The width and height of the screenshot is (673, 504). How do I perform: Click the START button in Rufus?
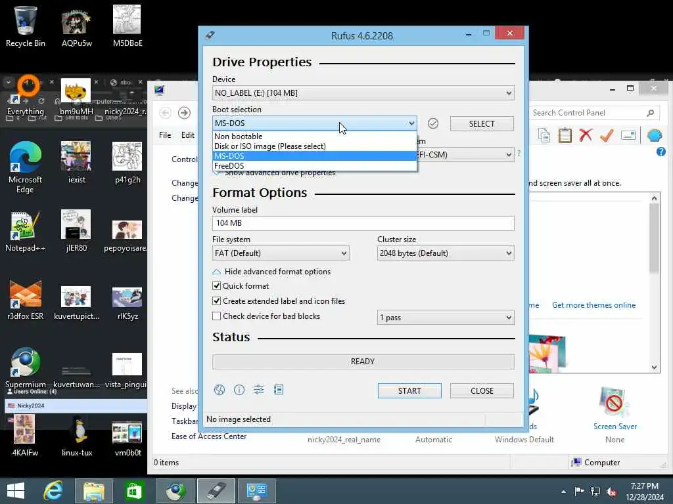[x=409, y=391]
